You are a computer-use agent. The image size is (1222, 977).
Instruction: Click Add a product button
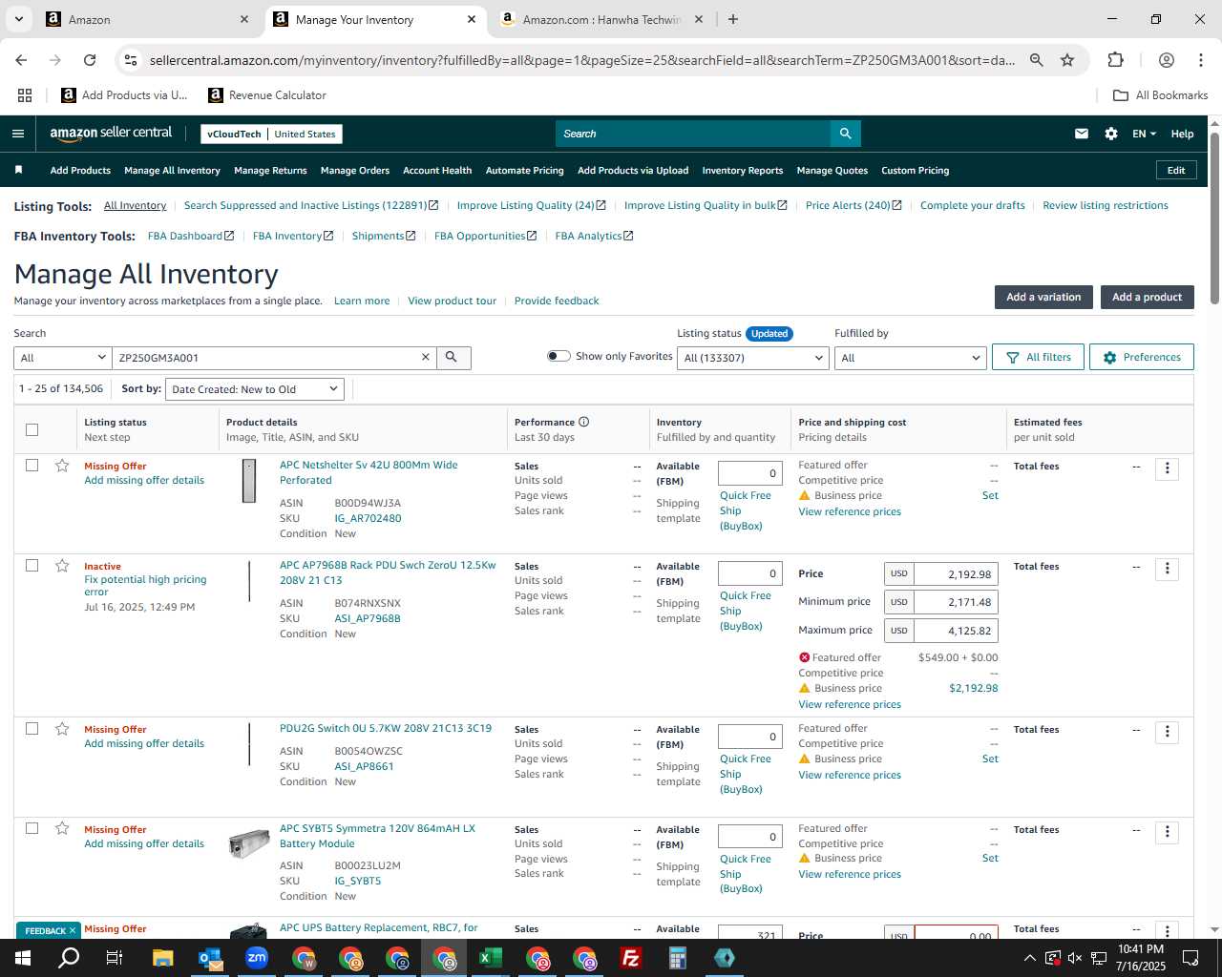pos(1147,297)
